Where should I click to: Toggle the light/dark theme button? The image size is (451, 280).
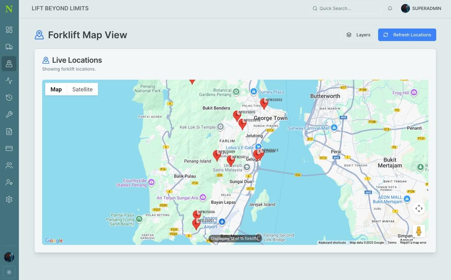point(9,272)
